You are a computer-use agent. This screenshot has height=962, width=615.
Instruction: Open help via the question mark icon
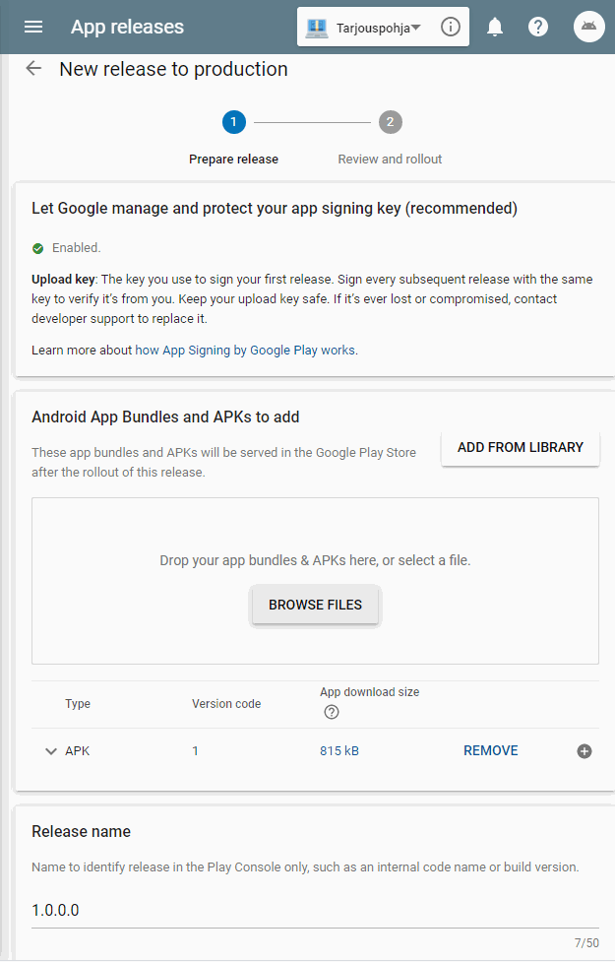coord(538,27)
